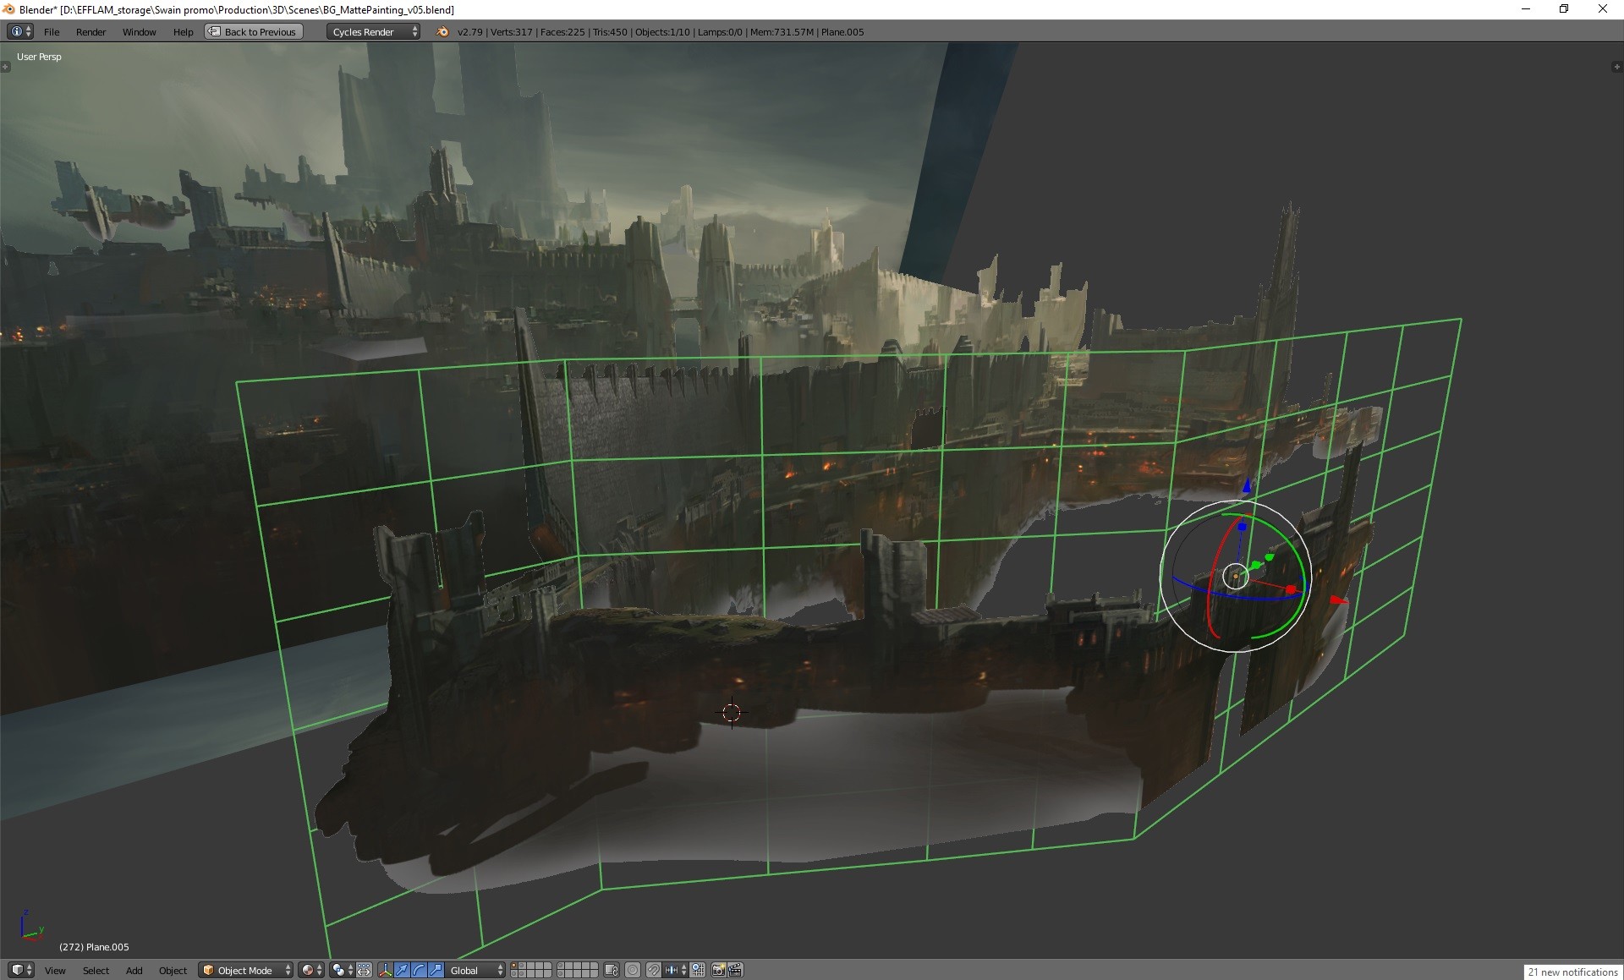The image size is (1624, 980).
Task: Click the Tris:450 statistic in header
Action: [x=610, y=32]
